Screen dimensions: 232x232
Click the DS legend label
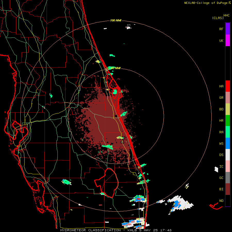coord(221,155)
